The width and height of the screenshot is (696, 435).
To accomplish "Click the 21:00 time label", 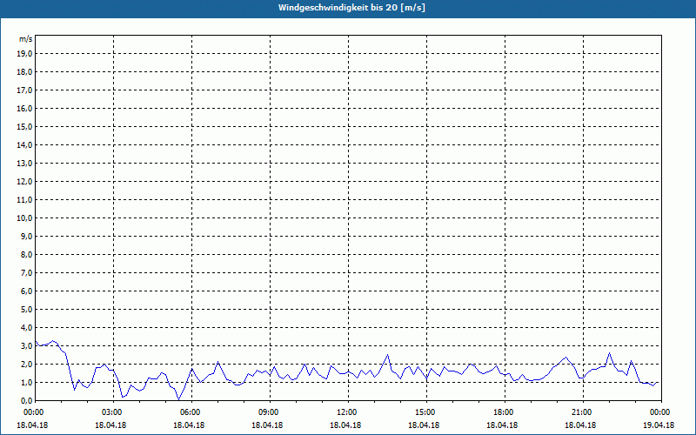I will pos(583,412).
